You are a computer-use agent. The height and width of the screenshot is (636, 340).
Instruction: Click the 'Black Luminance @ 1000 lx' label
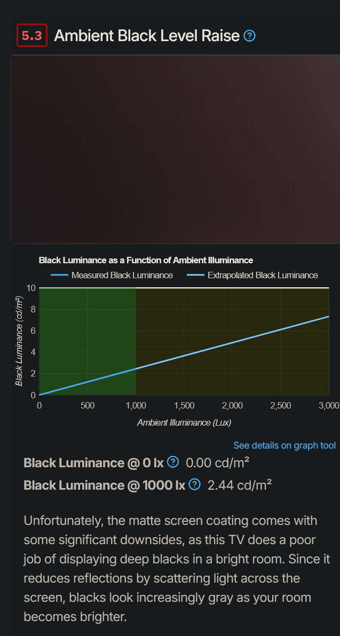pos(105,485)
